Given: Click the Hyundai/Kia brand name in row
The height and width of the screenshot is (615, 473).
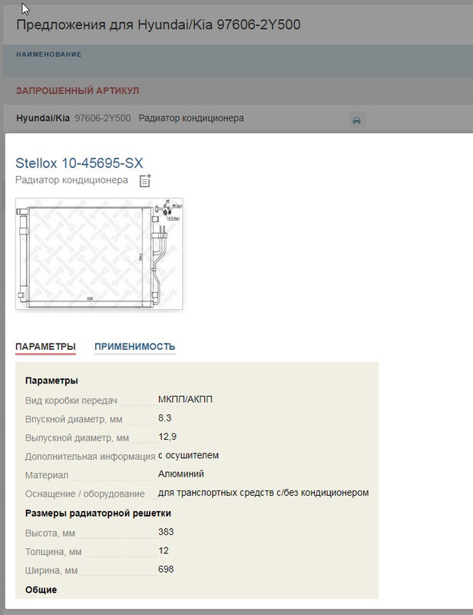Looking at the screenshot, I should pos(43,118).
